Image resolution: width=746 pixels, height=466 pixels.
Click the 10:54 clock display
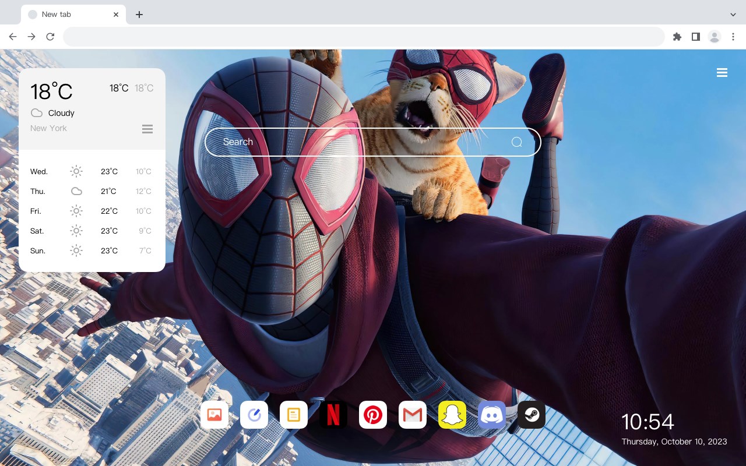(x=648, y=422)
